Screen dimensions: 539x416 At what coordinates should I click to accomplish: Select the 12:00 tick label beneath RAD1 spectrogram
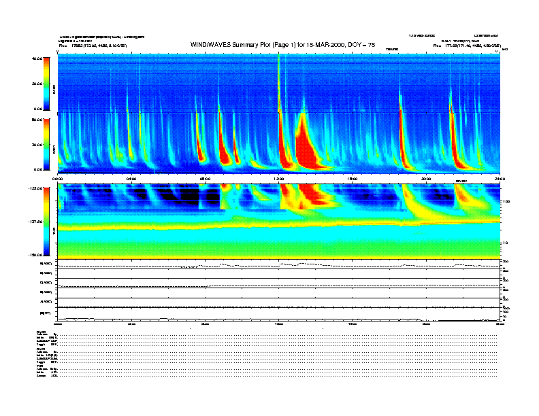[x=278, y=178]
